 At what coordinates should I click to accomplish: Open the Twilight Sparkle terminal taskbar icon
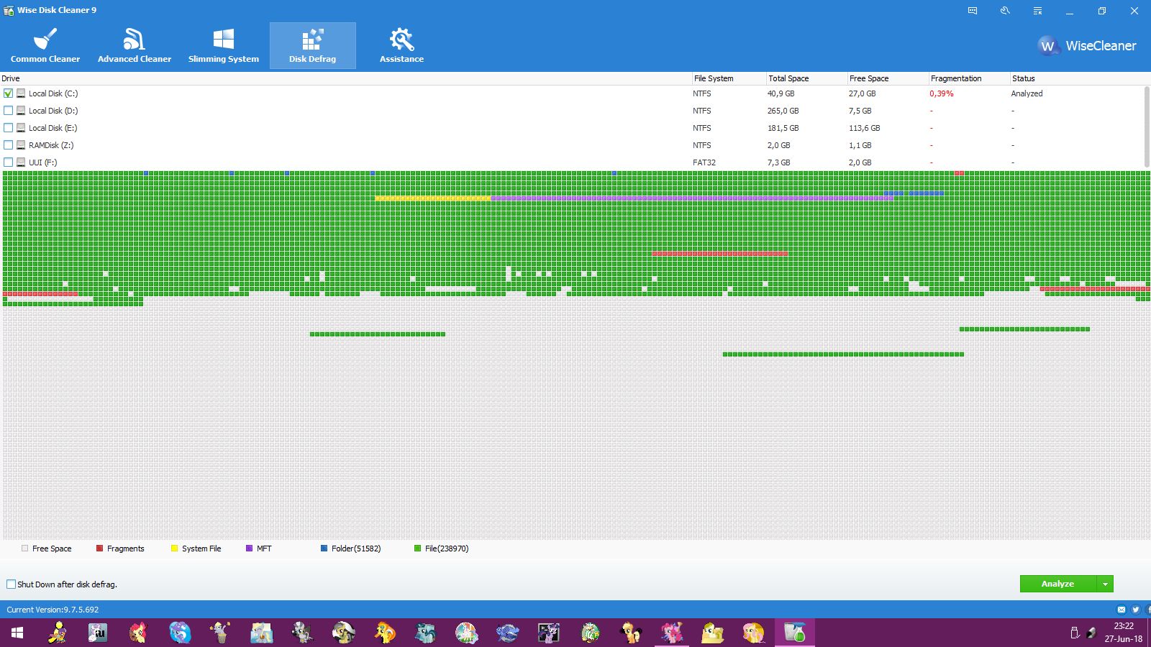(x=549, y=633)
